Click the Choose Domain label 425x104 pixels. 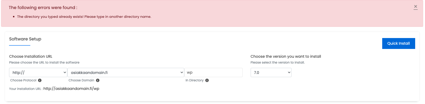[x=81, y=80]
